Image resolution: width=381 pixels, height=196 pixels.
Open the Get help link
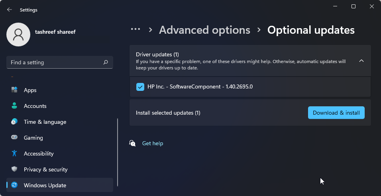point(153,143)
